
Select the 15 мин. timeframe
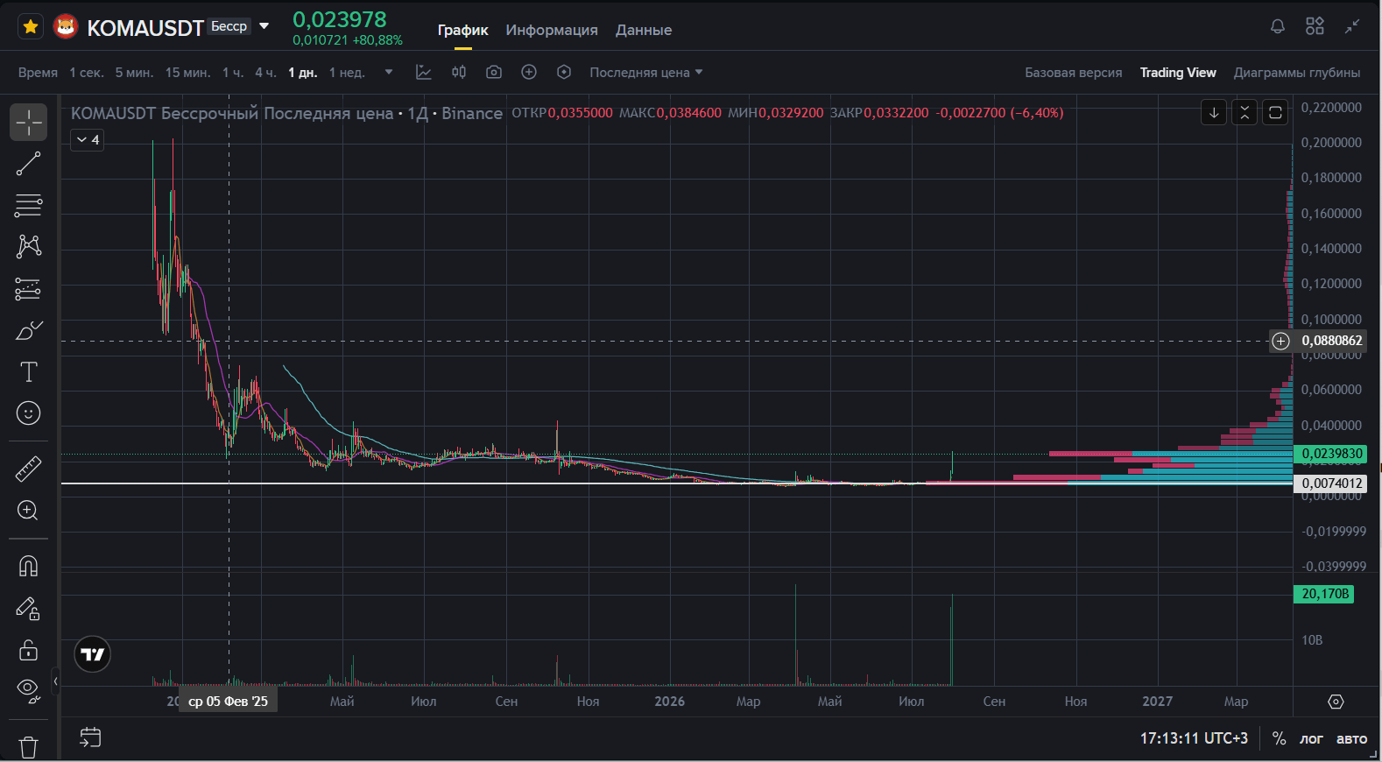(x=188, y=73)
